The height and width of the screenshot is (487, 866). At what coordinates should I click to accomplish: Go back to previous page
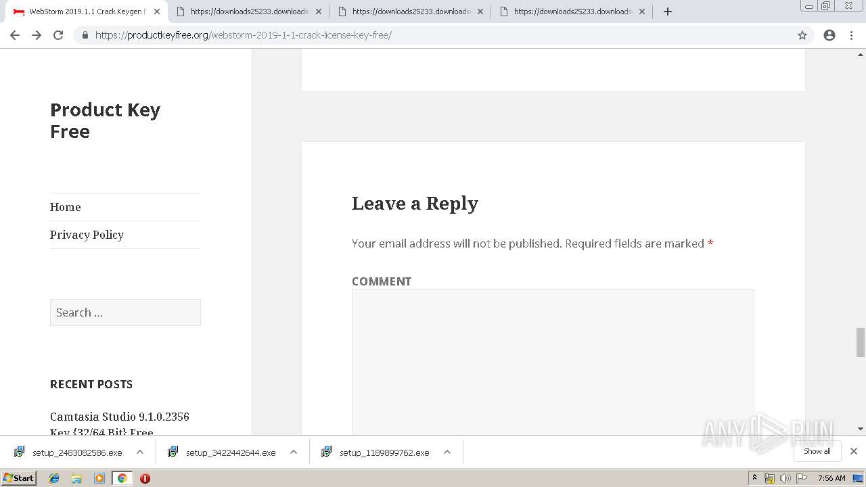(15, 35)
